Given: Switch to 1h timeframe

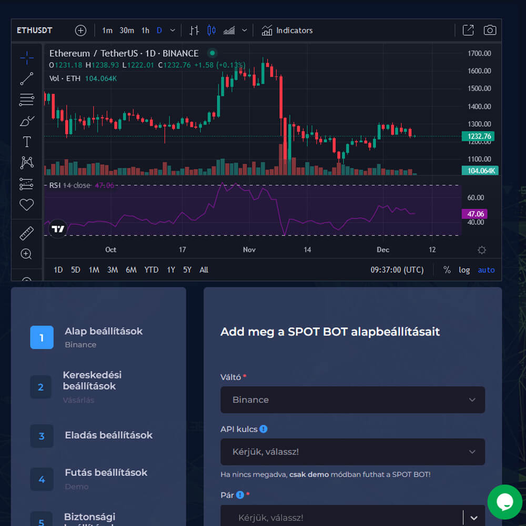Looking at the screenshot, I should (x=145, y=31).
